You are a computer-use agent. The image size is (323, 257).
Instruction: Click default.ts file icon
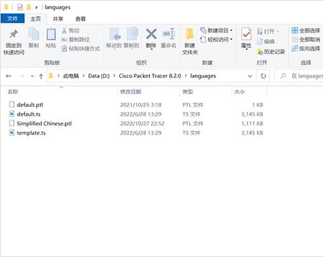pyautogui.click(x=11, y=114)
